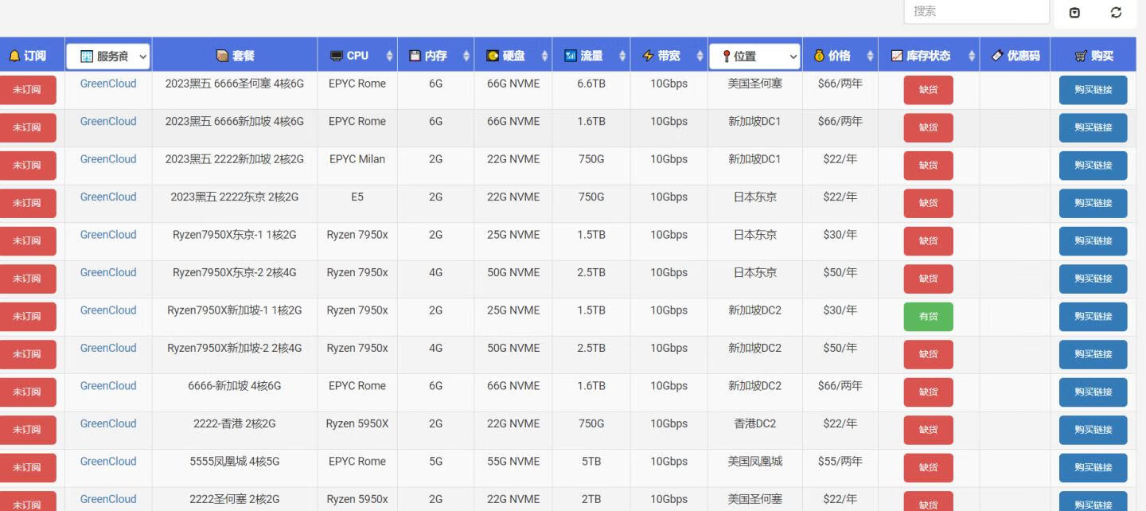Viewport: 1146px width, 511px height.
Task: Sort by CPU column arrows
Action: (389, 56)
